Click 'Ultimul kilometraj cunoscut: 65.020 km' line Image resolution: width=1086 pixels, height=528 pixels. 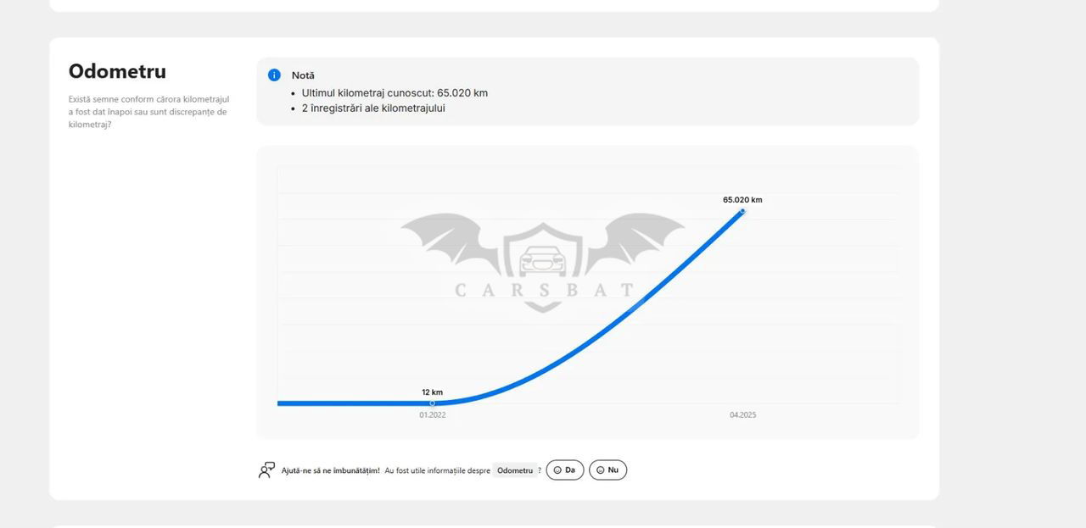coord(395,93)
